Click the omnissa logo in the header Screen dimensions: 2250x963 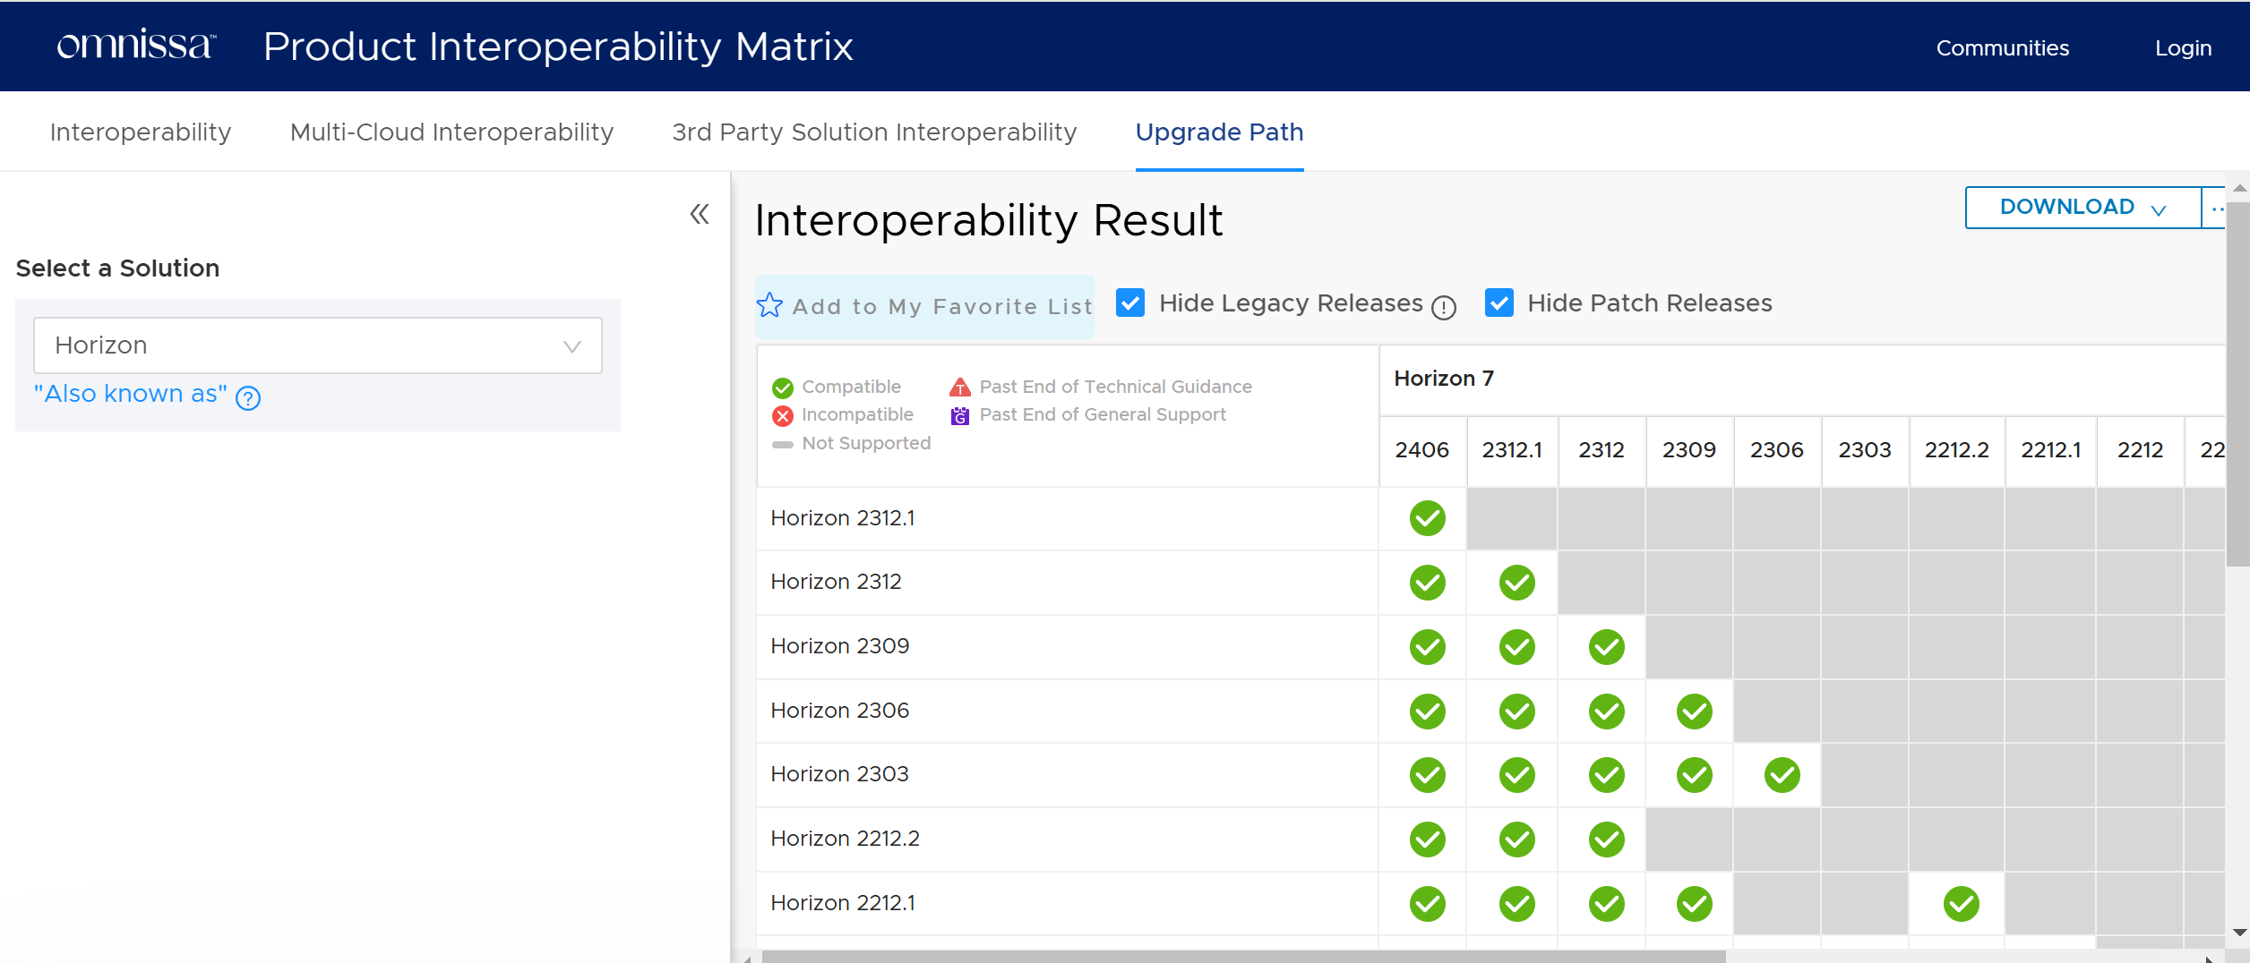pyautogui.click(x=134, y=45)
